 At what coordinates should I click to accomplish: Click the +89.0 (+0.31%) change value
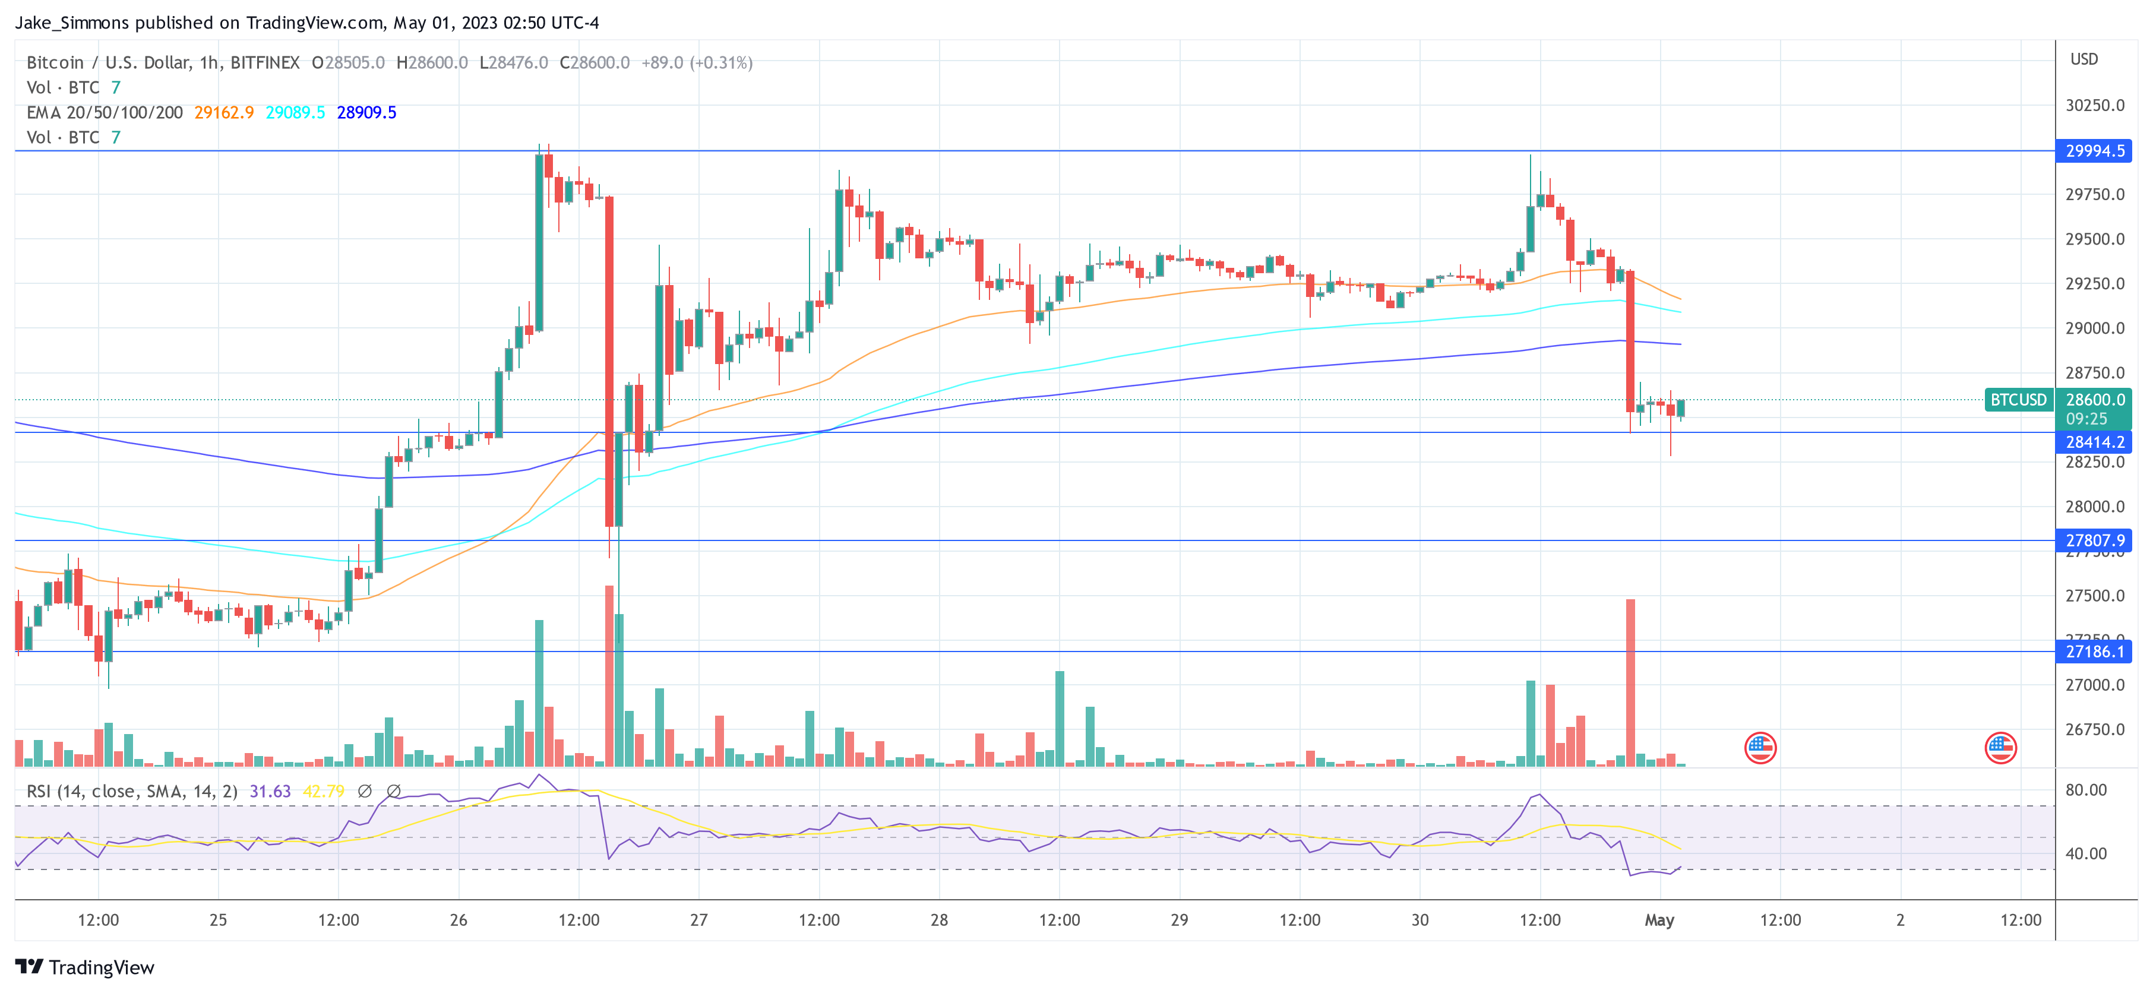(x=696, y=63)
